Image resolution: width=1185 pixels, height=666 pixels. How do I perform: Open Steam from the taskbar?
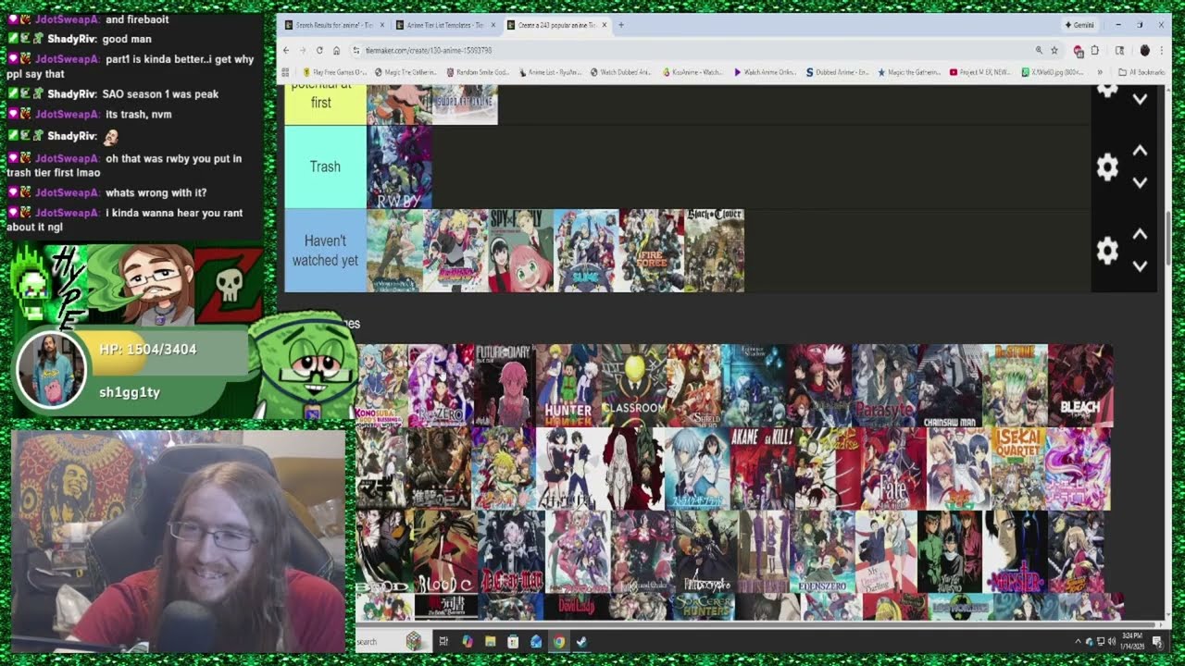(x=581, y=641)
